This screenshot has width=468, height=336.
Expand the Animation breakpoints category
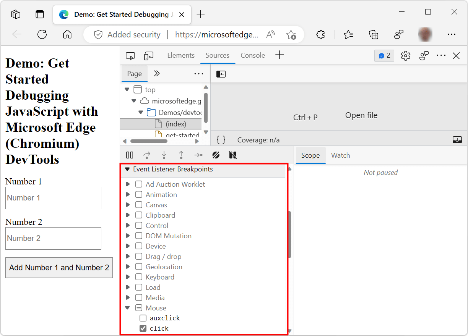tap(128, 194)
